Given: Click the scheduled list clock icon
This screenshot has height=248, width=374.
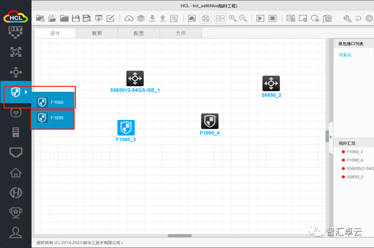Looking at the screenshot, I should (x=174, y=18).
